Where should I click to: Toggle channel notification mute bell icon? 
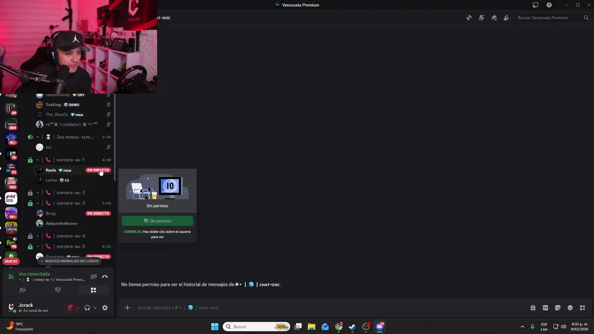[x=481, y=18]
